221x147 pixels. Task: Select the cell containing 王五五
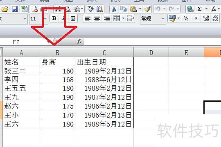click(x=21, y=88)
